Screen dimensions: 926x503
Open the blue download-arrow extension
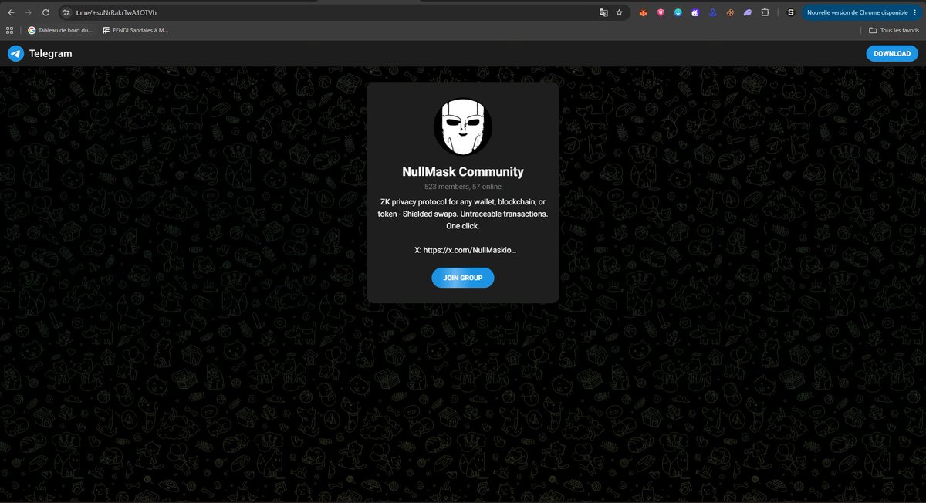point(678,13)
